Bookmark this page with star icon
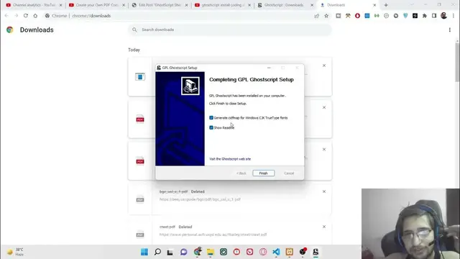The image size is (460, 259). (326, 16)
